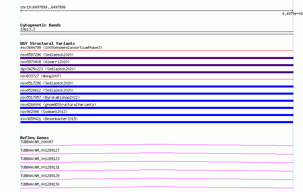Open variant dgv3425n223 (Sedlazeck2020) label
Viewport: 303px width, 192px height.
48,69
